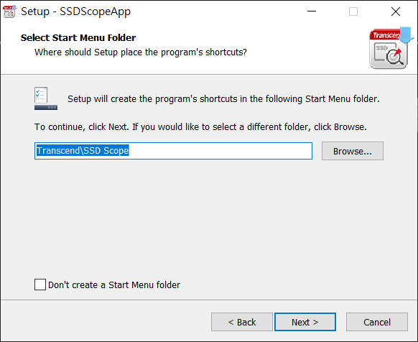Click the empty area right of highlighted folder text
The image size is (418, 342).
coord(220,151)
